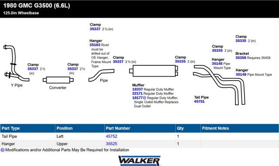Click footnote 3 icon beside 18177
The image size is (279, 166).
(144, 98)
